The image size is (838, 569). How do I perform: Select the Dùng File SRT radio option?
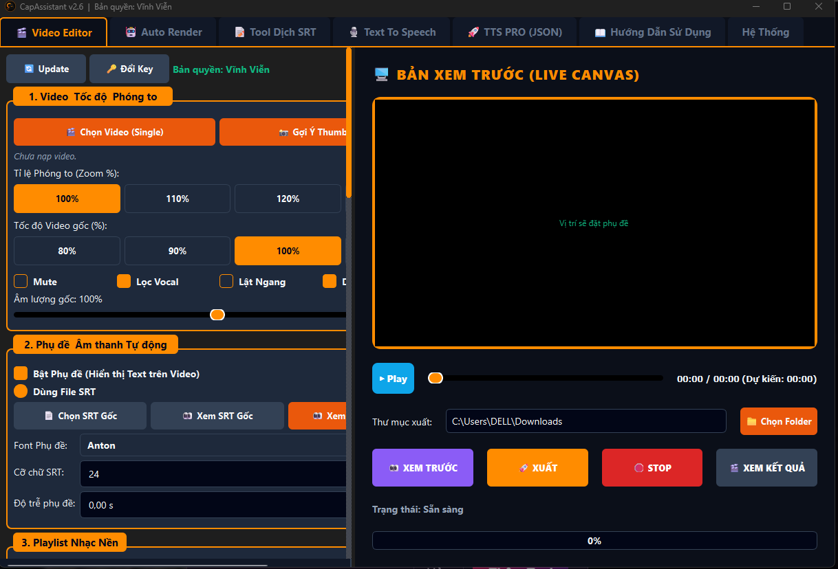21,391
